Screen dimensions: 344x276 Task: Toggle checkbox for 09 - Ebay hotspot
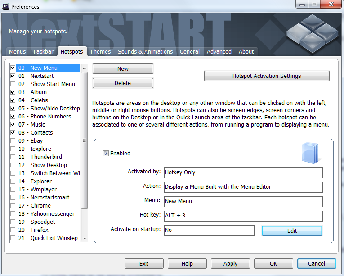pyautogui.click(x=13, y=141)
